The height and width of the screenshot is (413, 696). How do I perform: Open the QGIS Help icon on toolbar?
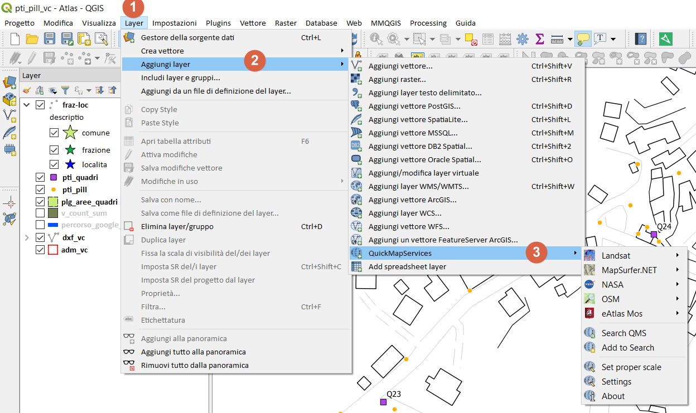pos(641,38)
